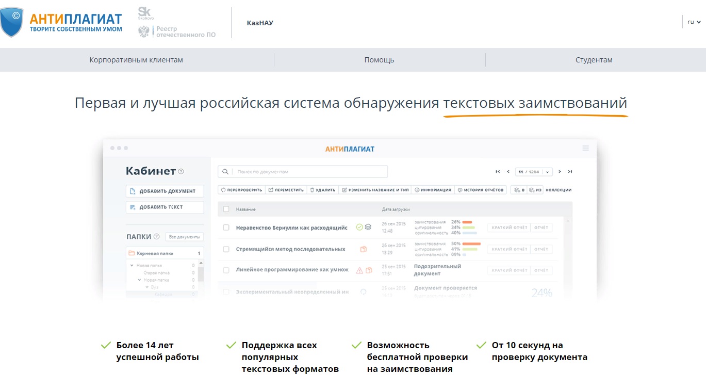The height and width of the screenshot is (375, 706).
Task: Select Старая папка in the folder tree
Action: [157, 273]
